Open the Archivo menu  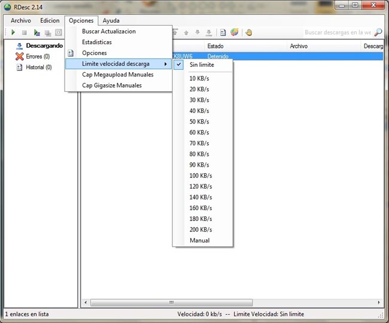pyautogui.click(x=21, y=20)
